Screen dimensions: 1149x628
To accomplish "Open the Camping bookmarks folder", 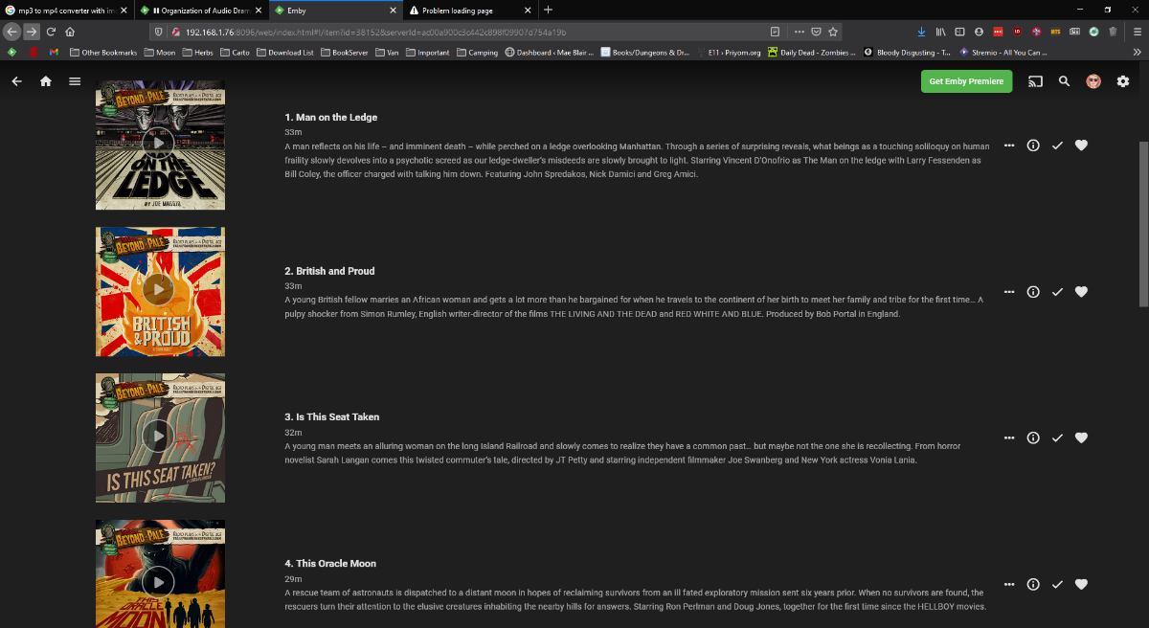I will [478, 52].
